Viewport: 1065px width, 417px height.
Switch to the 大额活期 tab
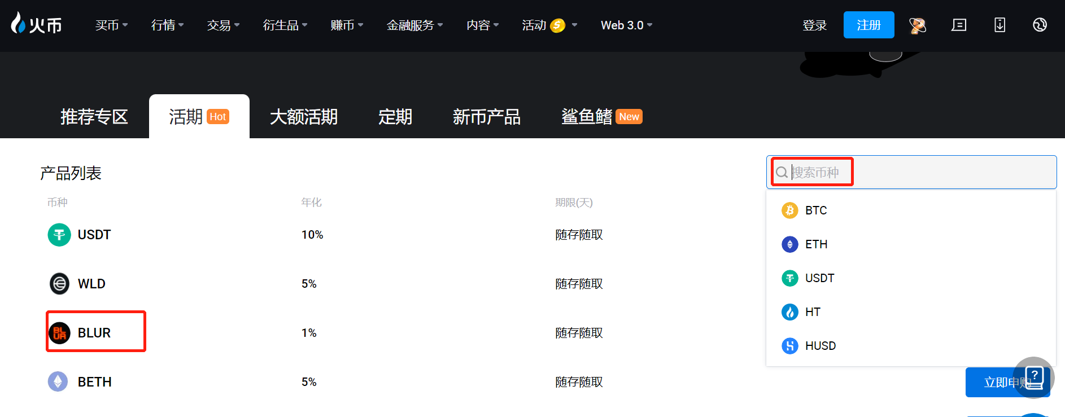[304, 117]
